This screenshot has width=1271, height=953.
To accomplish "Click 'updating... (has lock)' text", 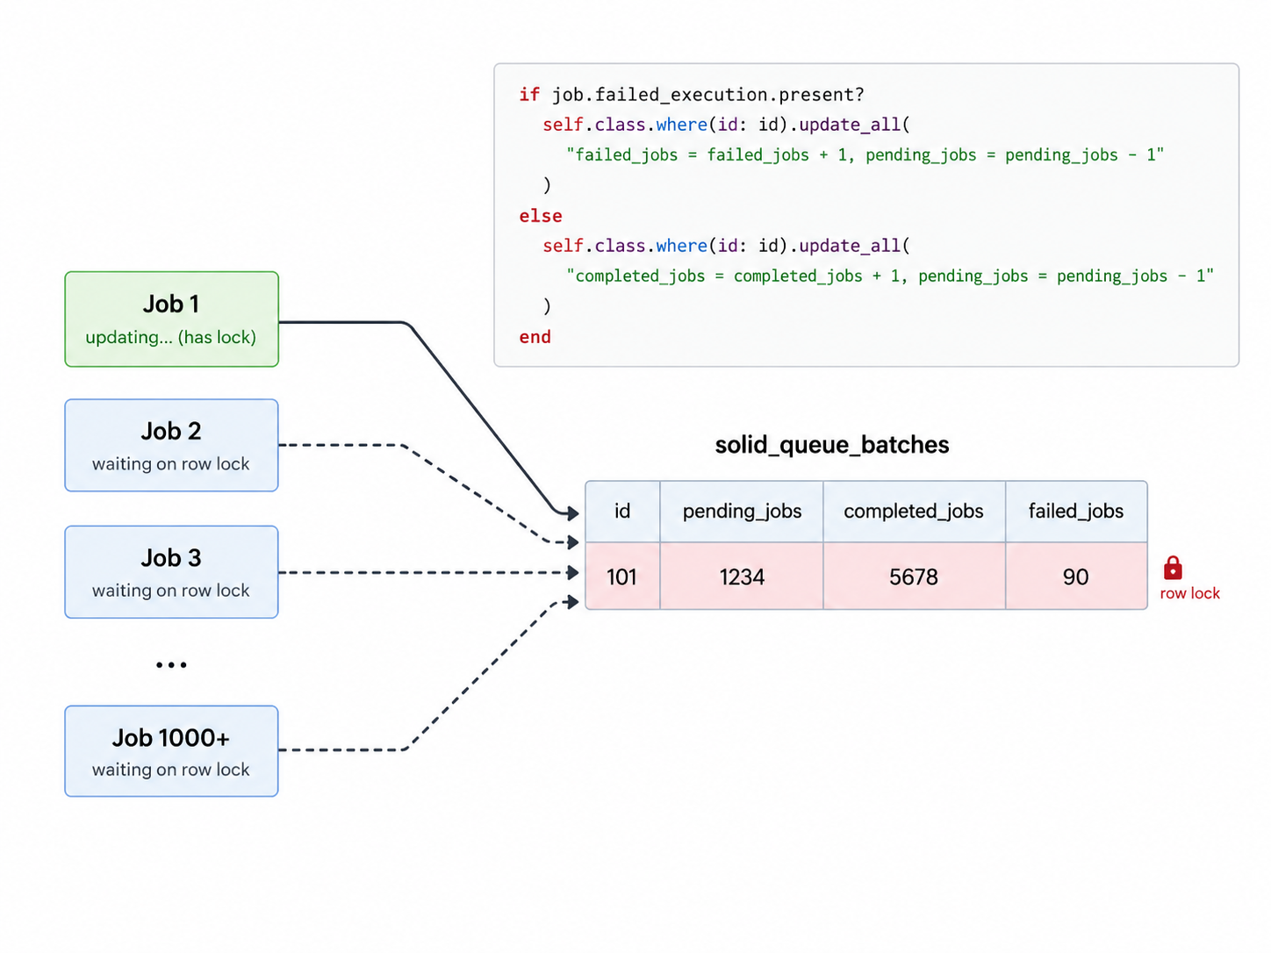I will pyautogui.click(x=171, y=338).
